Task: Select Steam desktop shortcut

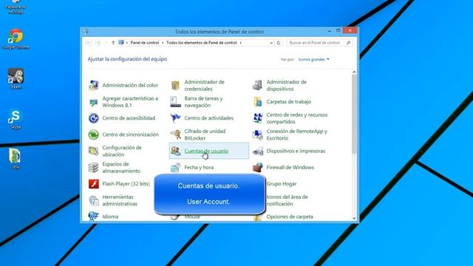Action: 16,78
